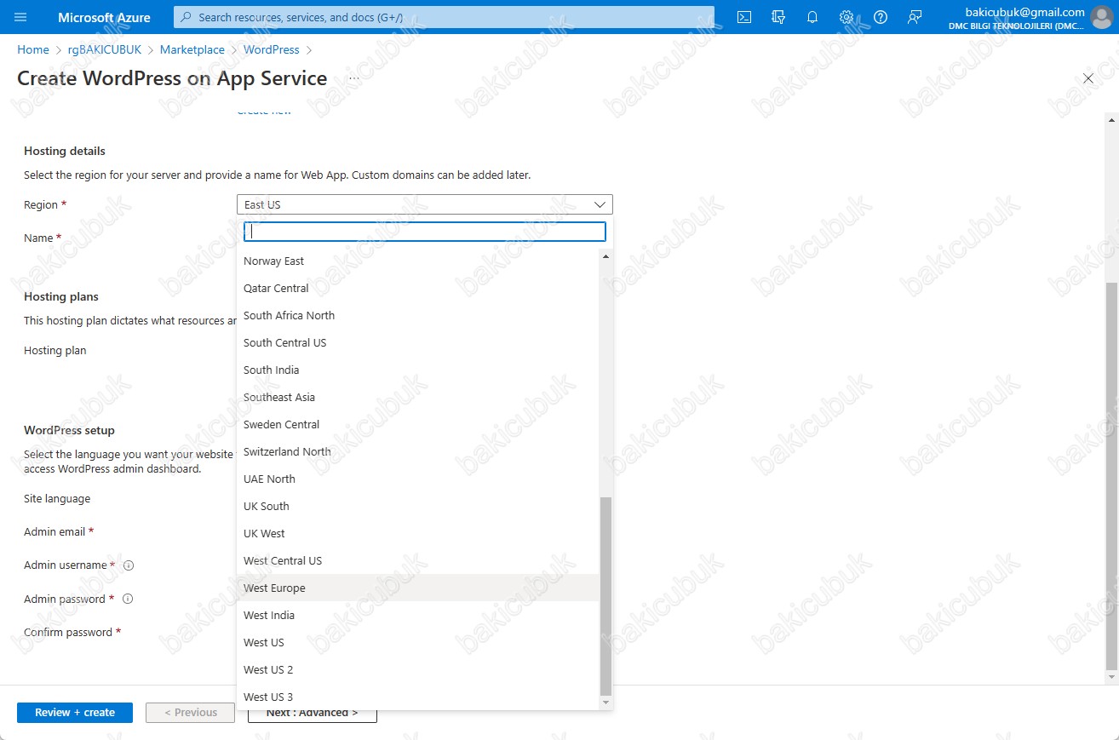Screen dimensions: 1119x740
Task: Select UK South region
Action: 418,506
